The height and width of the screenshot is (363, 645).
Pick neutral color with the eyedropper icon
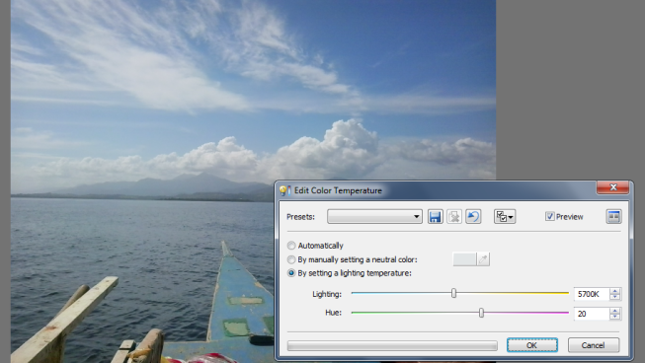click(x=483, y=259)
